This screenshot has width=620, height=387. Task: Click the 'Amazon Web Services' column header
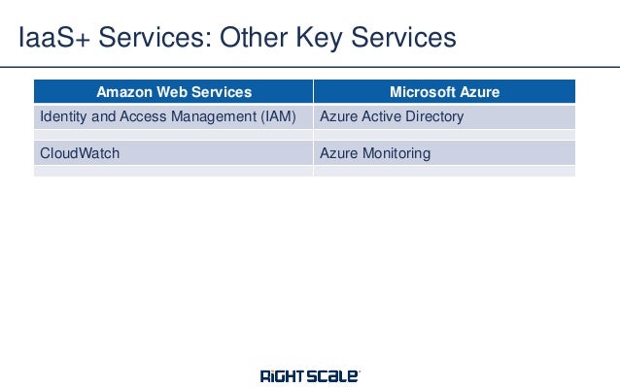pyautogui.click(x=174, y=91)
